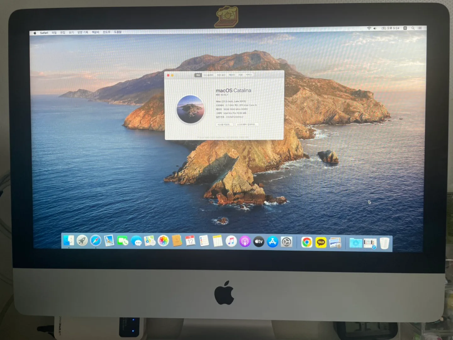This screenshot has height=340, width=453.
Task: Open the 편집 (Edit) menu
Action: (63, 32)
